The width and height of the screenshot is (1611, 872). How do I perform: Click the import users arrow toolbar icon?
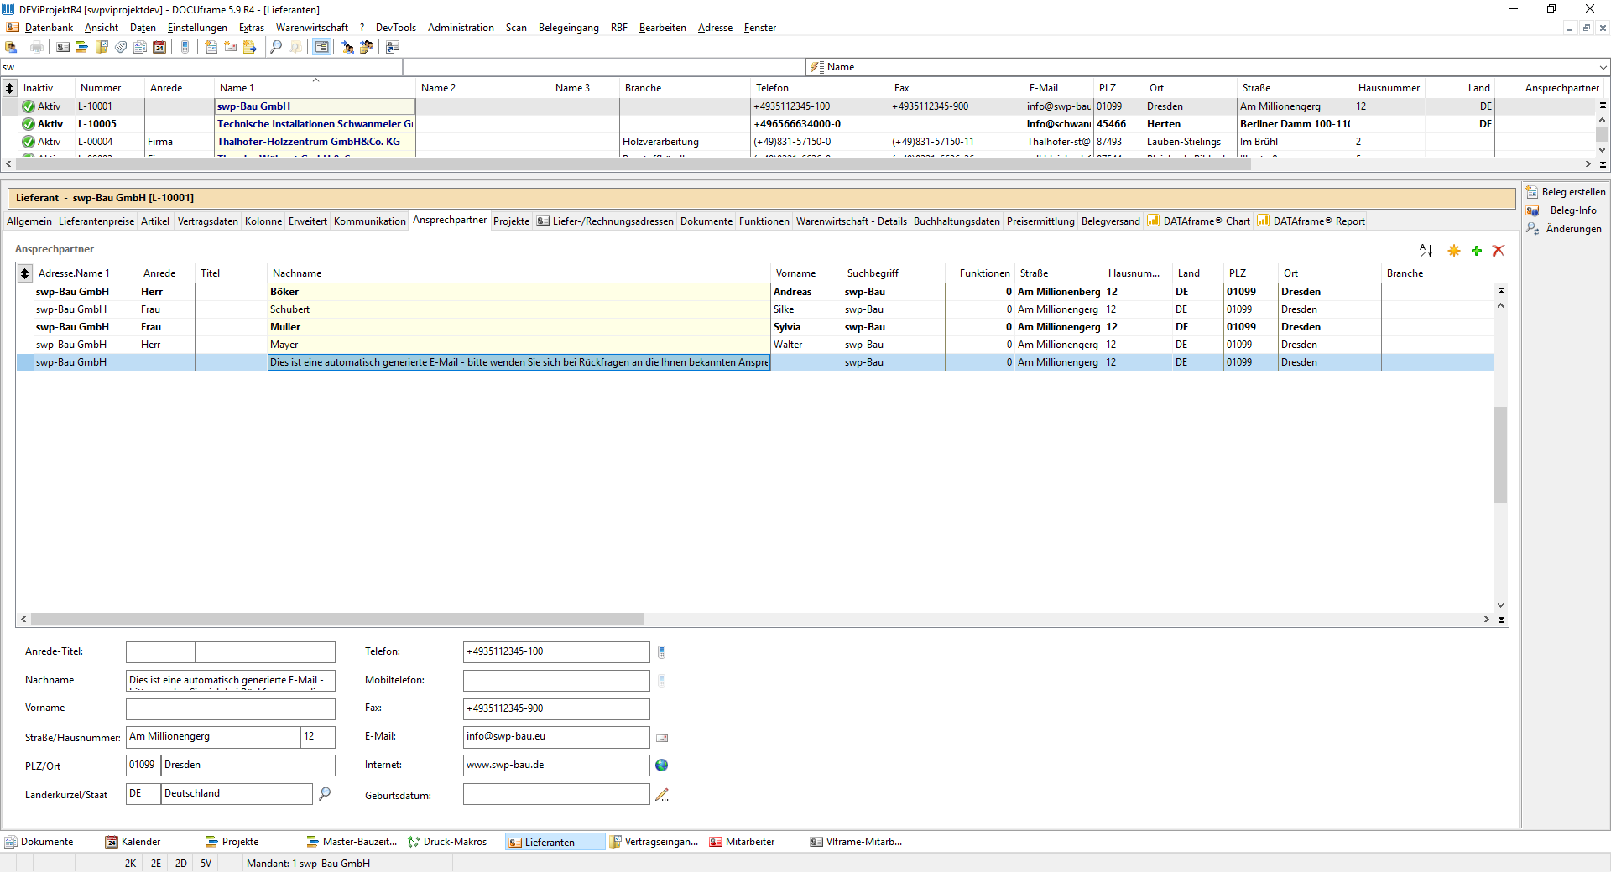(x=347, y=47)
